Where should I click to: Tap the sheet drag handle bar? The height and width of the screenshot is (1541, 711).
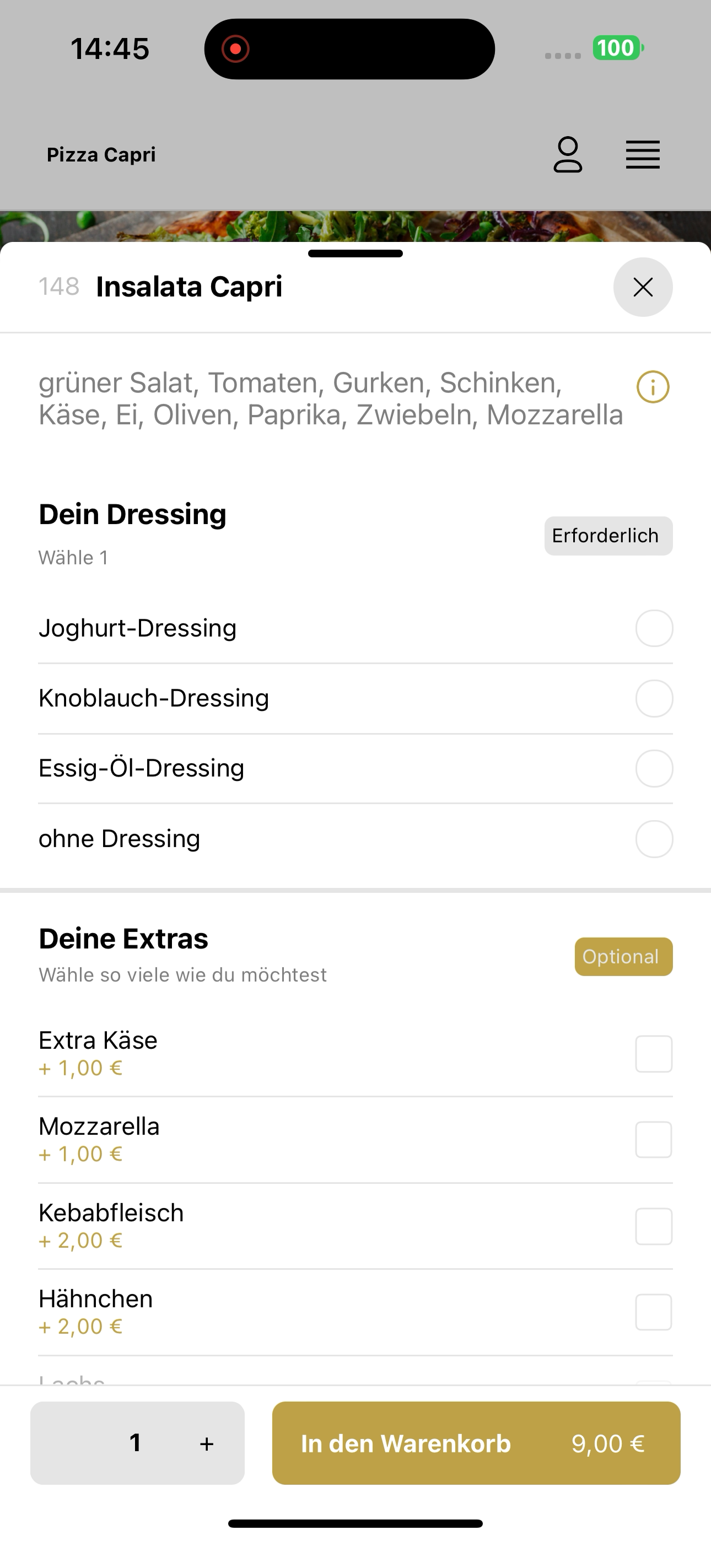(355, 254)
